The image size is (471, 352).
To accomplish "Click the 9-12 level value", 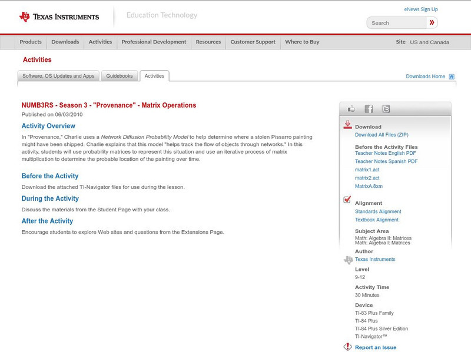I will pyautogui.click(x=360, y=277).
